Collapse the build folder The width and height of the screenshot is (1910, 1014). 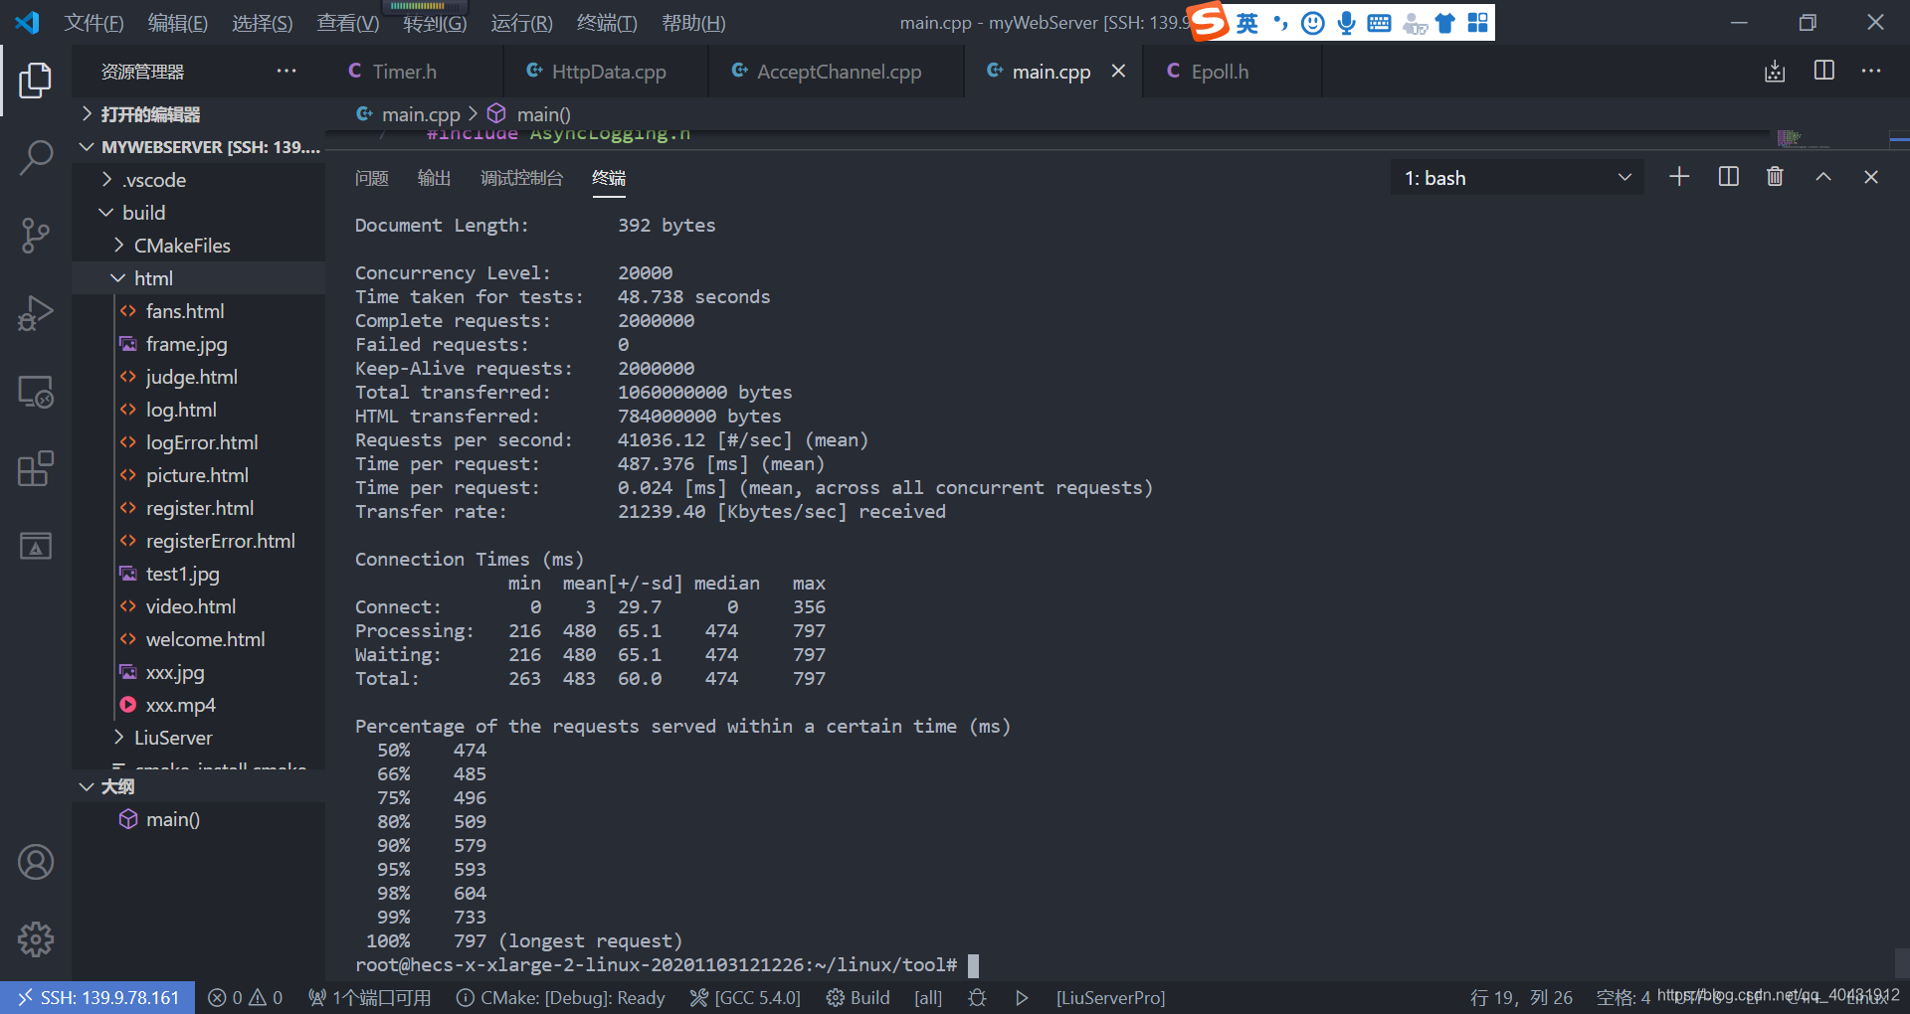[199, 213]
